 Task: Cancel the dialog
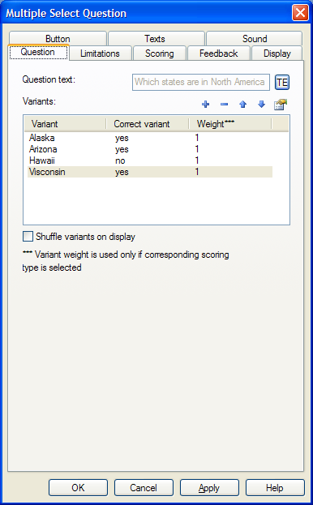click(x=144, y=488)
